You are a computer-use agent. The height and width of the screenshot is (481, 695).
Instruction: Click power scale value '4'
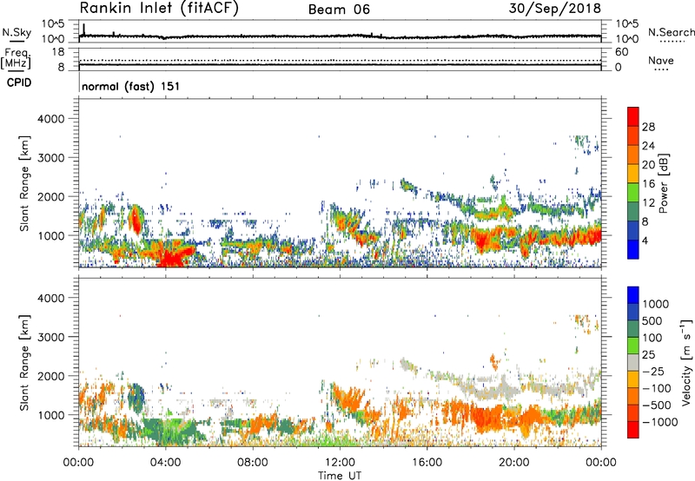[645, 240]
